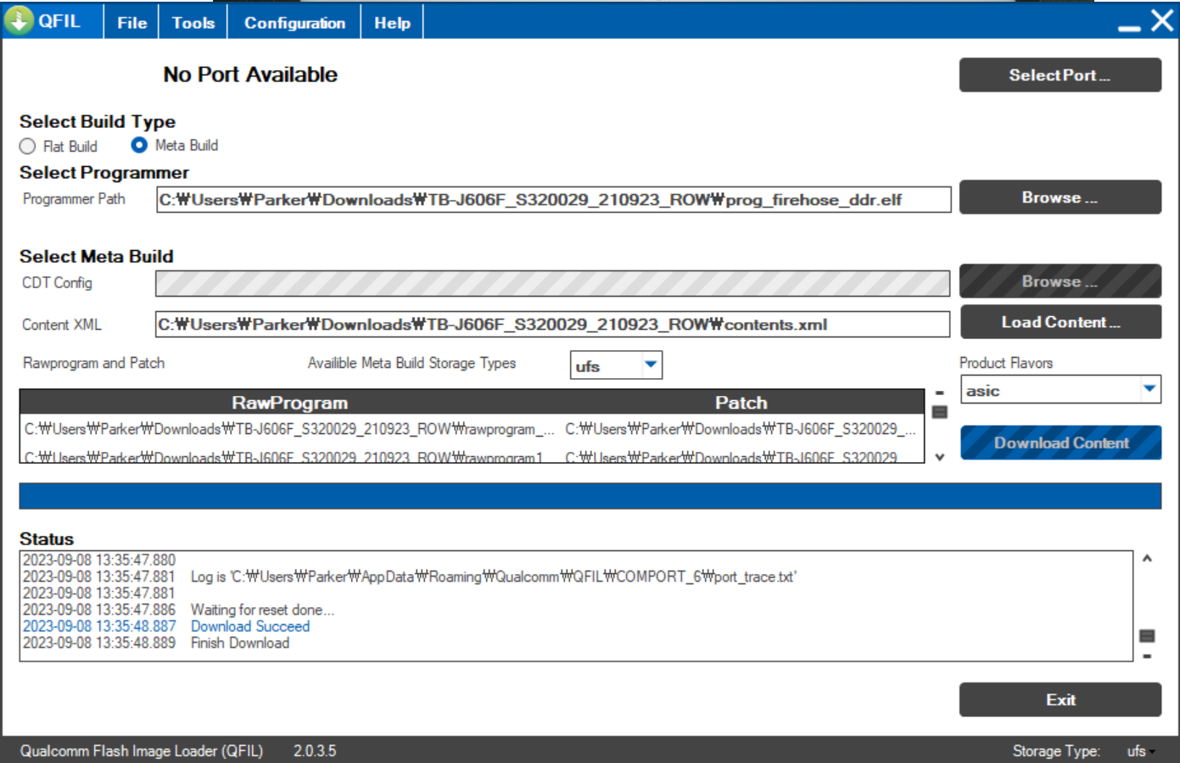1180x763 pixels.
Task: Select the Meta Build radio button
Action: click(139, 145)
